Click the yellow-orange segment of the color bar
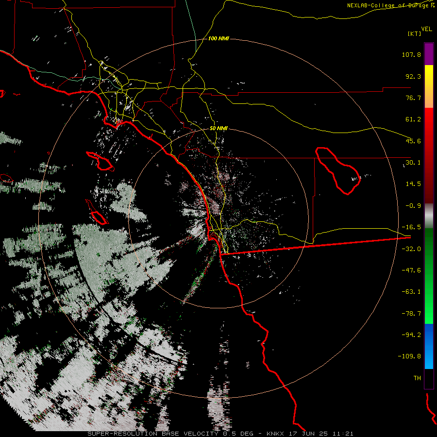 (x=429, y=86)
